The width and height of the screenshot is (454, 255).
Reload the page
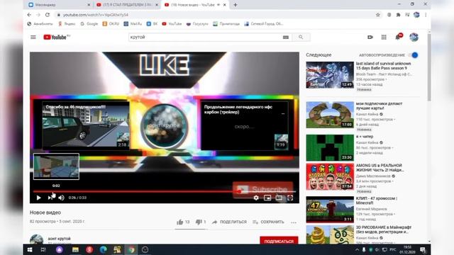48,15
